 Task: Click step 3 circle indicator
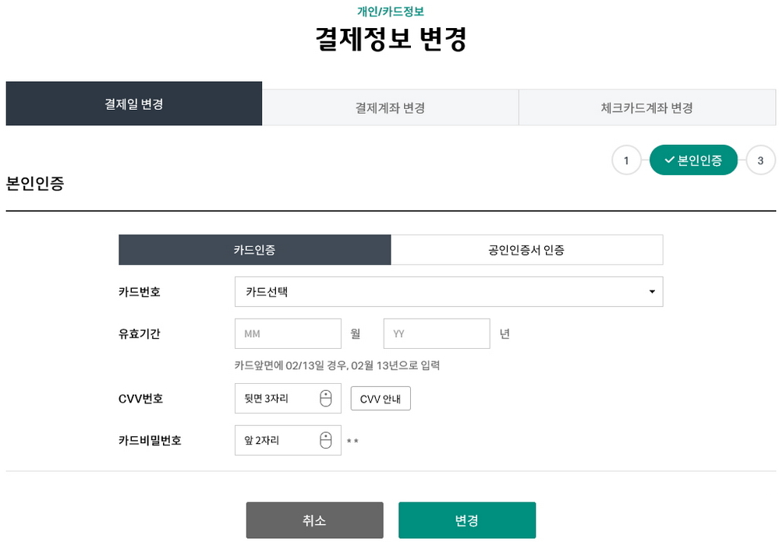pyautogui.click(x=760, y=160)
